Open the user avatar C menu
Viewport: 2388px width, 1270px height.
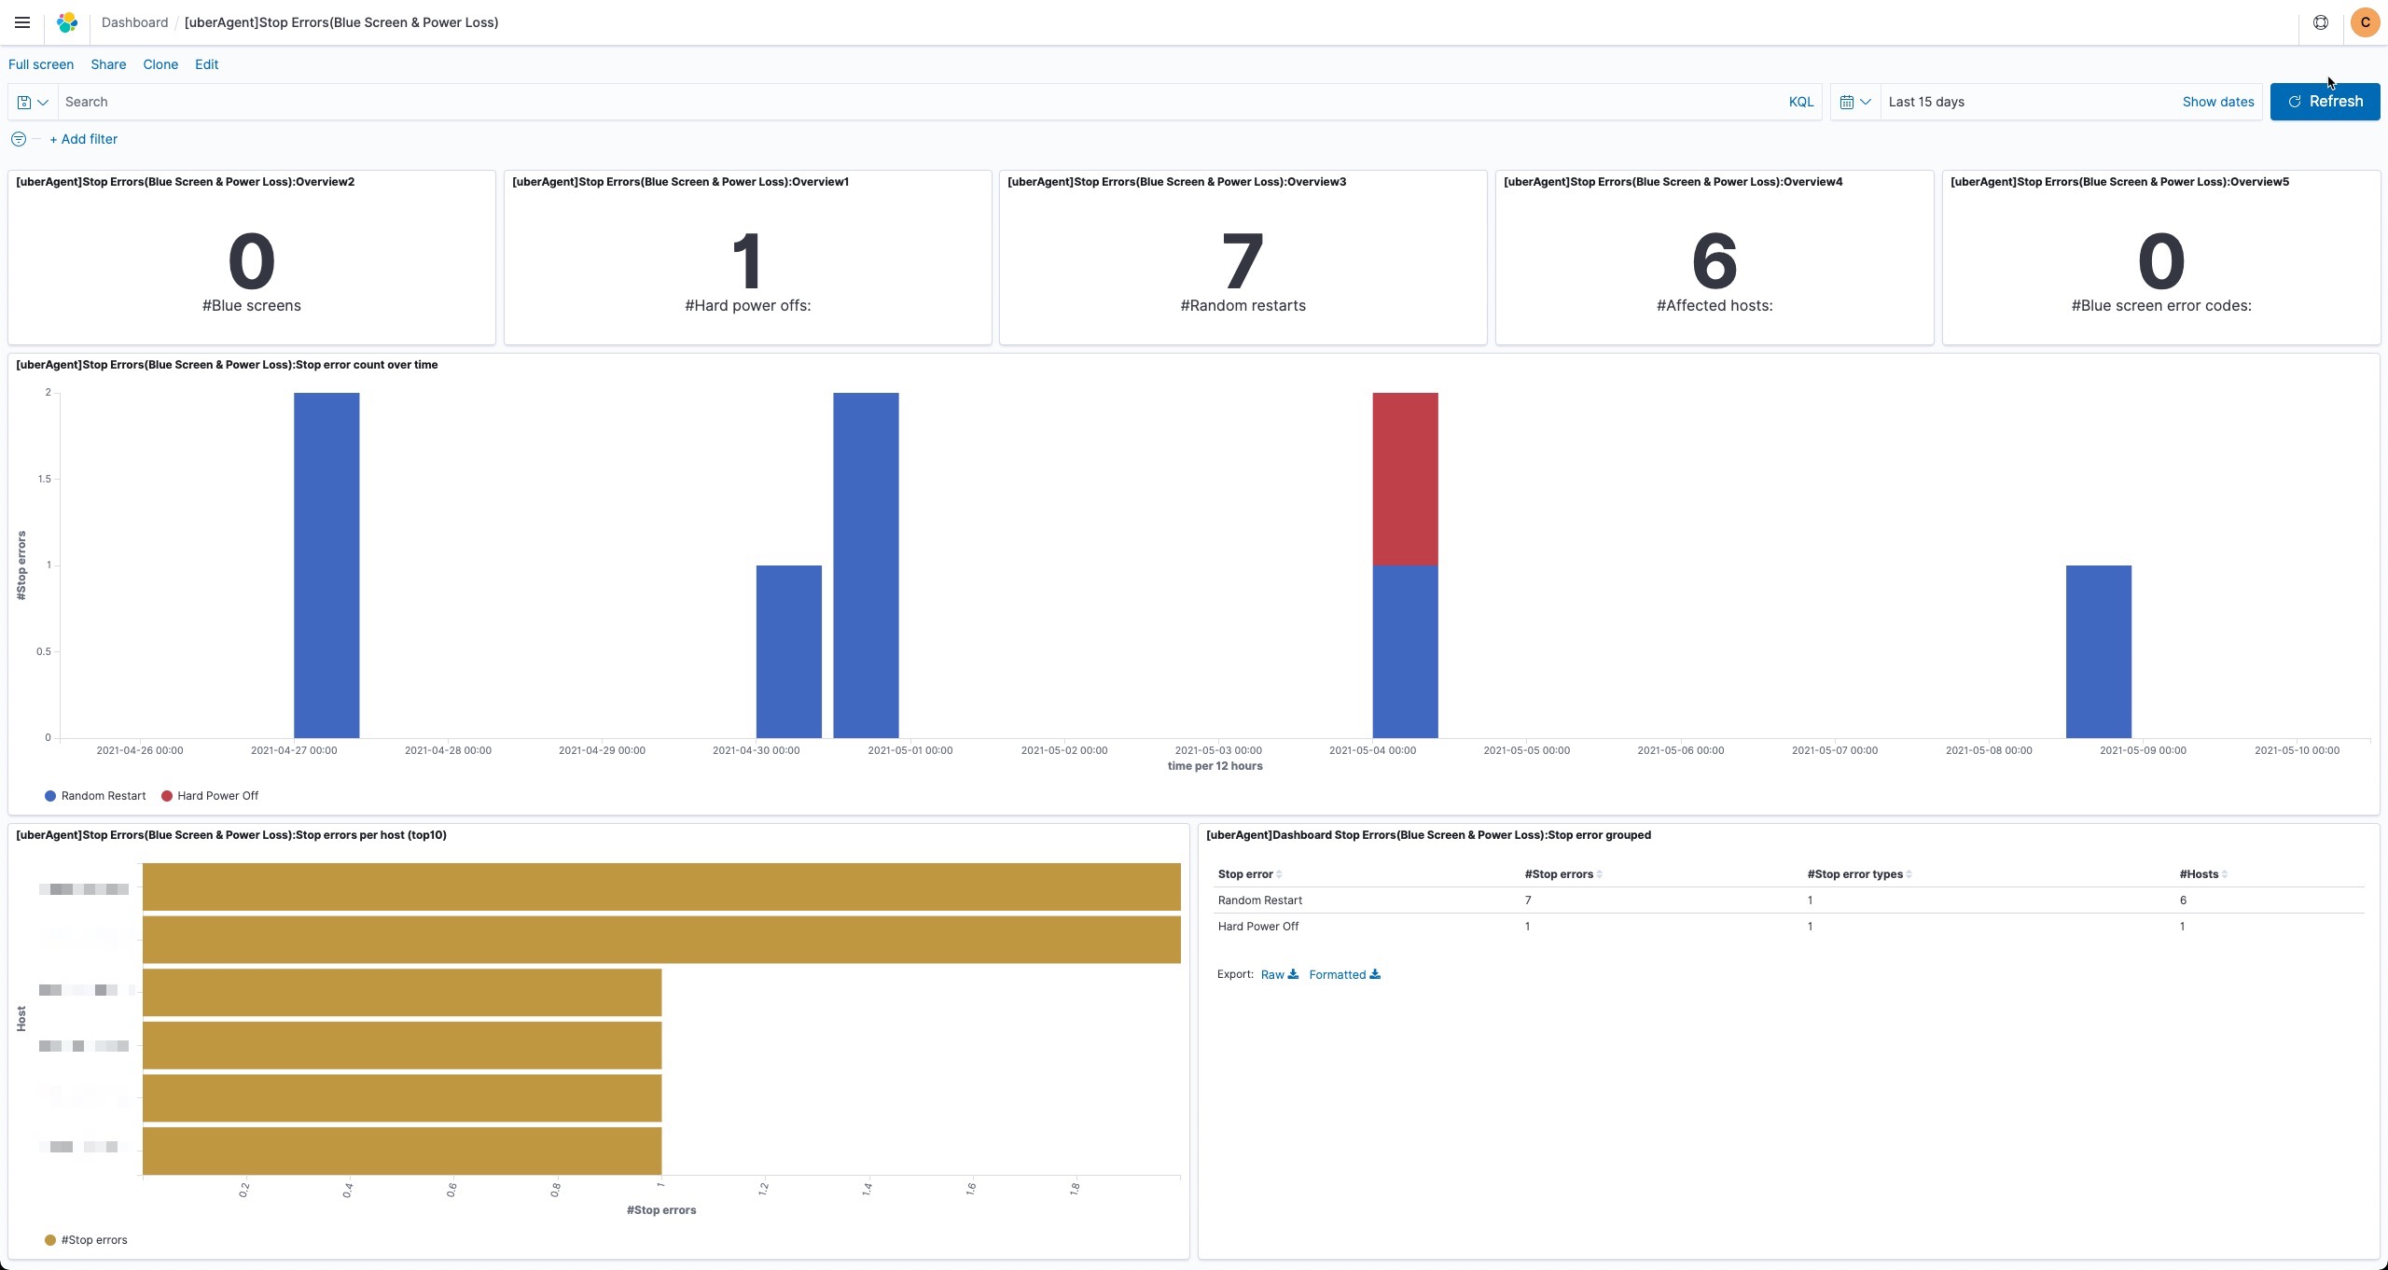2365,22
